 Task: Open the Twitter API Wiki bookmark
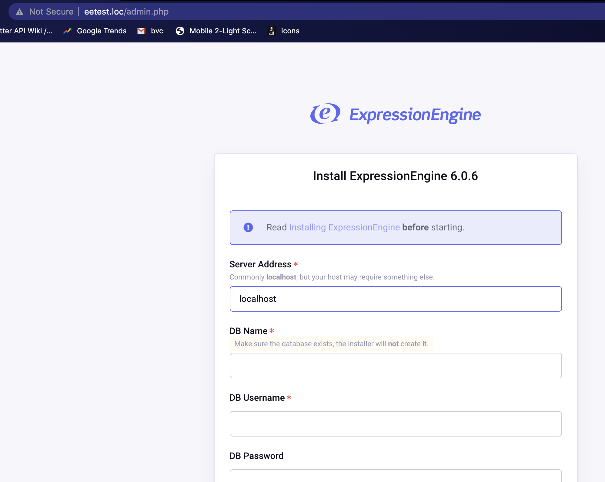(x=26, y=31)
